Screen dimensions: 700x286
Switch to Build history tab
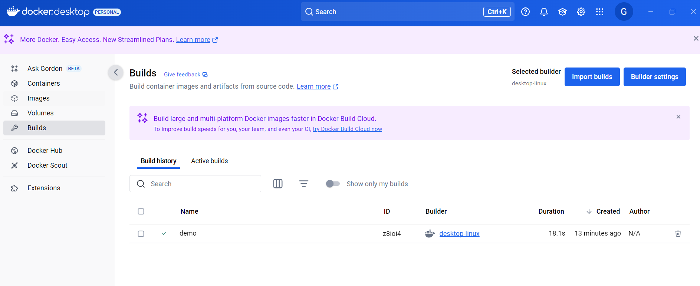[x=158, y=161]
